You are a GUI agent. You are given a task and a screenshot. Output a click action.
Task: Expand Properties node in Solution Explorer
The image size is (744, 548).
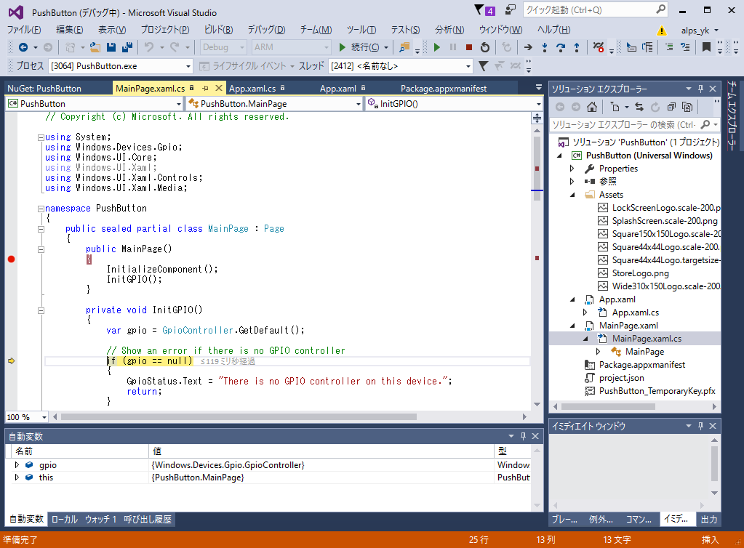click(x=572, y=169)
